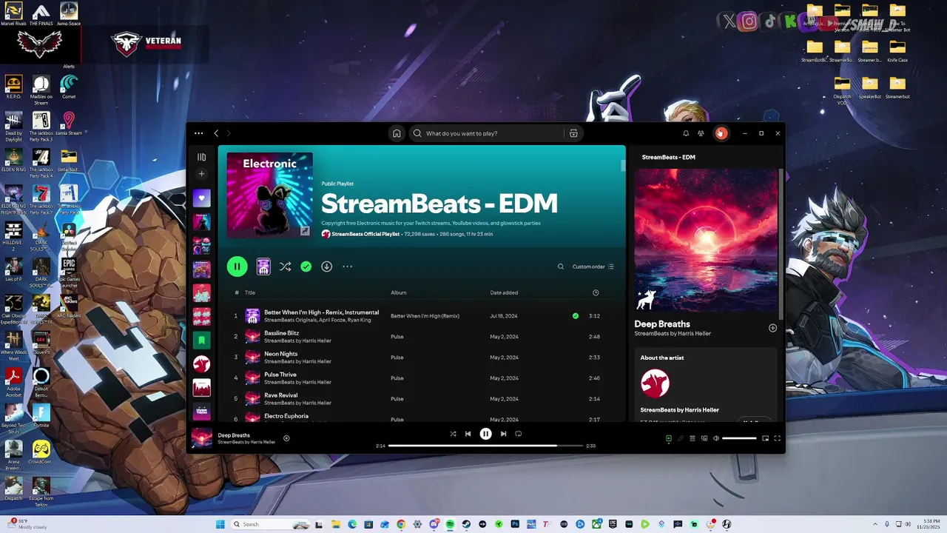This screenshot has width=947, height=533.
Task: Open the Browse icon in search bar
Action: click(573, 133)
